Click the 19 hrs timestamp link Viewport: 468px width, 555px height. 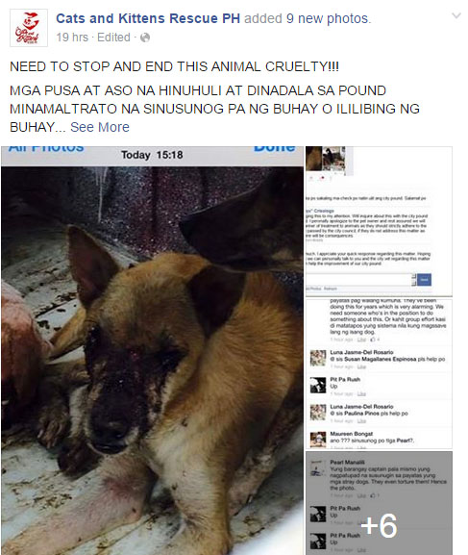click(x=72, y=38)
